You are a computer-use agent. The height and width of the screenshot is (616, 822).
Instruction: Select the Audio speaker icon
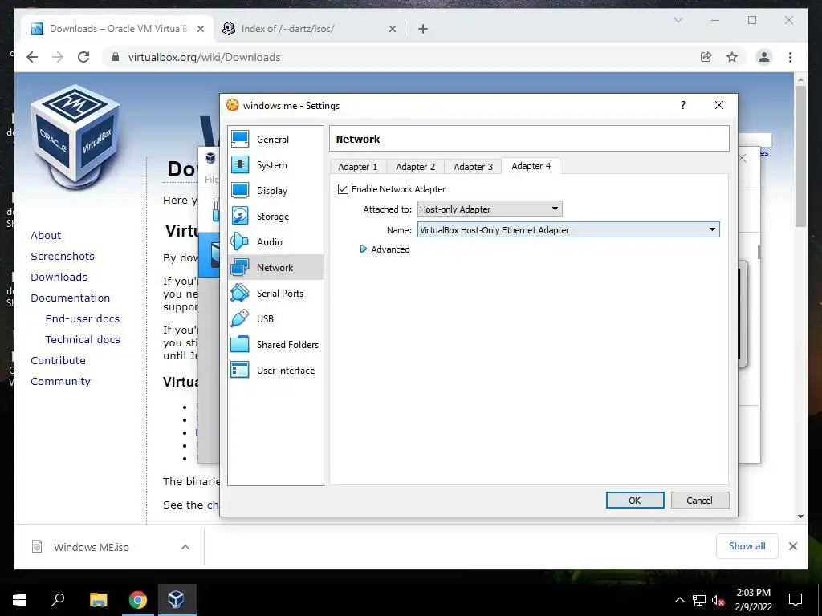pos(240,241)
